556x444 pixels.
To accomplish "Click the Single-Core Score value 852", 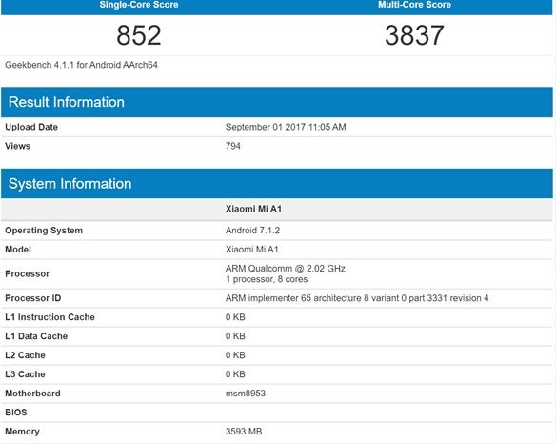I will 139,35.
